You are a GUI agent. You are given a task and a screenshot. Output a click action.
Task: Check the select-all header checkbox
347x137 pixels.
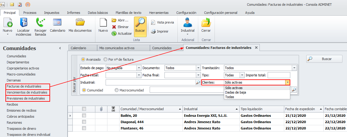click(84, 109)
